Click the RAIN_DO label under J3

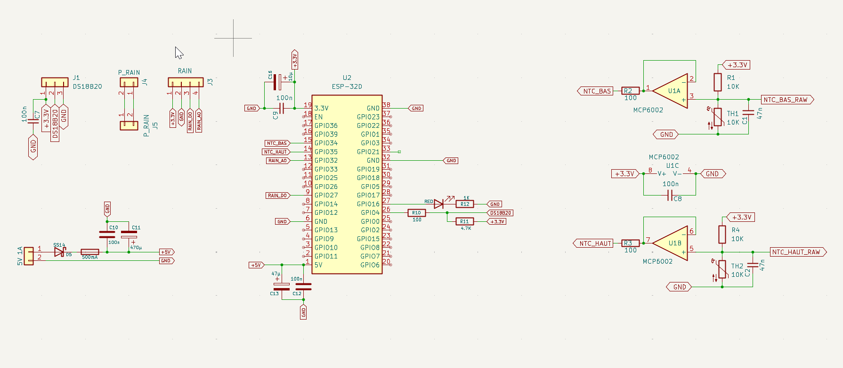tap(190, 120)
